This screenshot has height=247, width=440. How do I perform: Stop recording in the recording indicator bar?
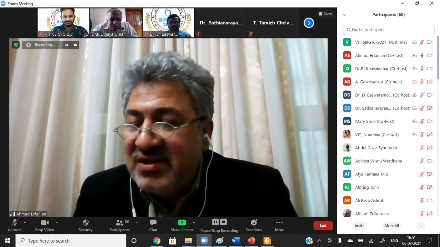(75, 45)
